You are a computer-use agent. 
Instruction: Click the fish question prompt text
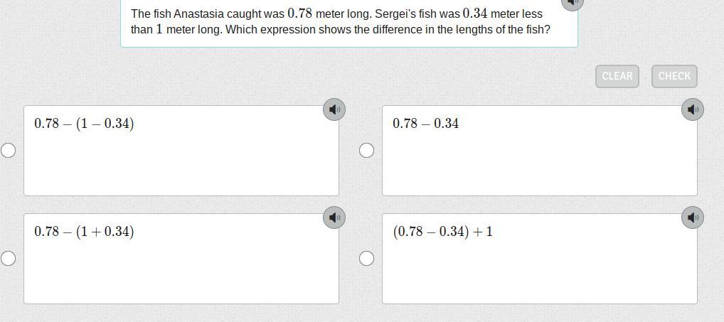340,22
